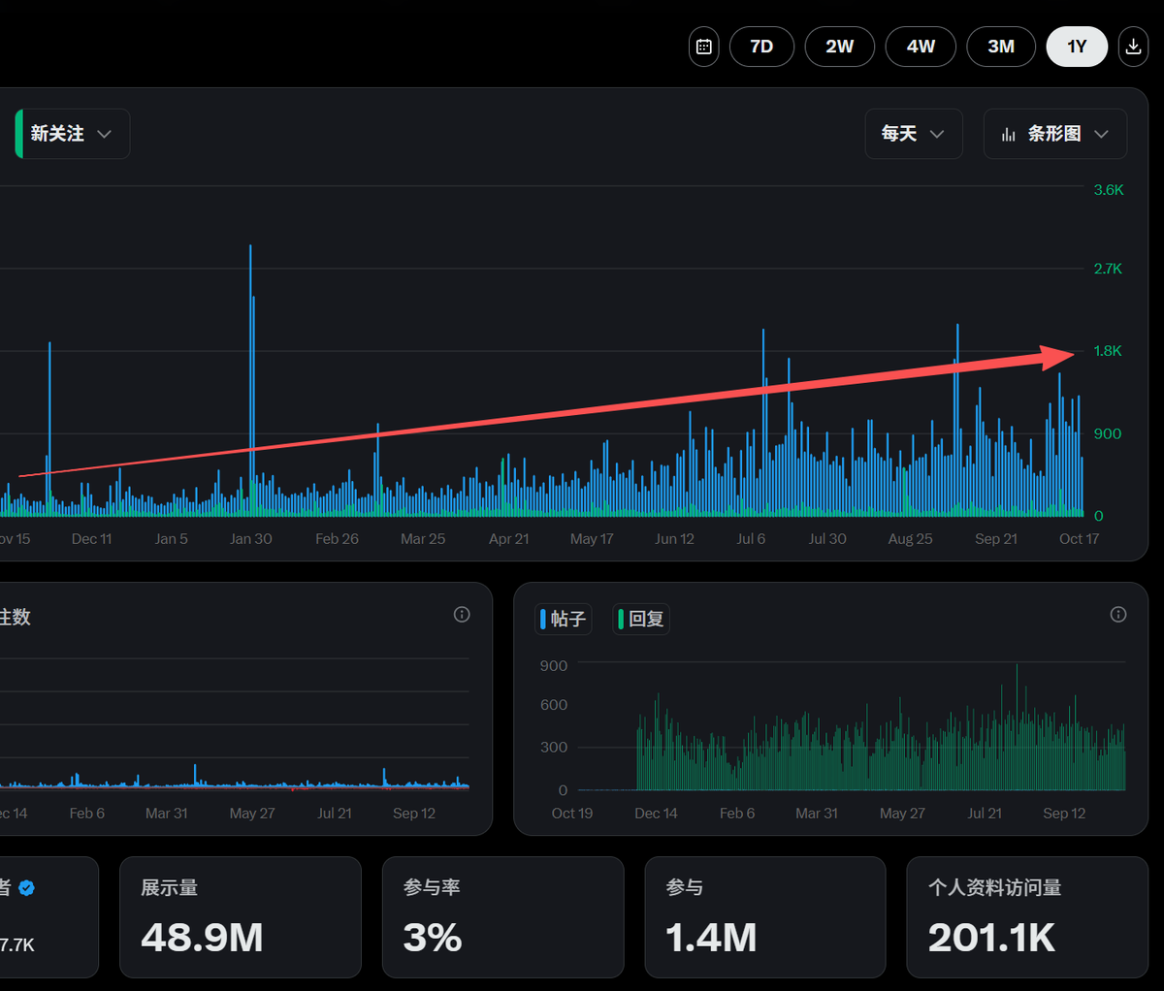Click info icon on posts and replies panel
This screenshot has width=1164, height=991.
click(x=1118, y=615)
